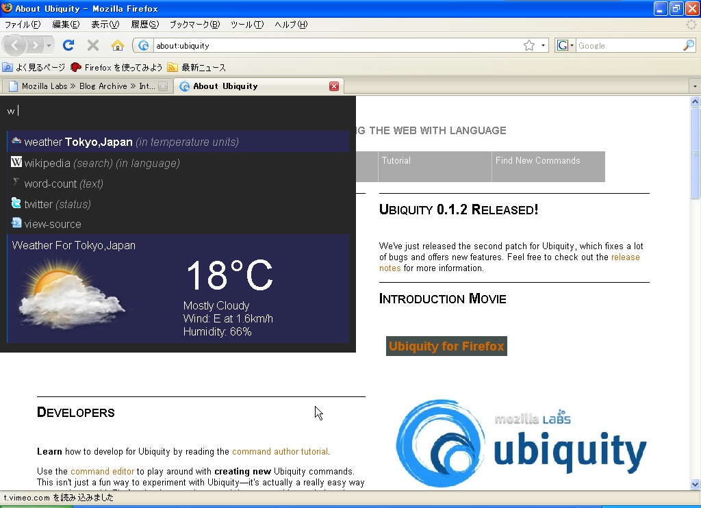Open the ヘルプ(H) menu
The image size is (701, 508).
coord(291,25)
